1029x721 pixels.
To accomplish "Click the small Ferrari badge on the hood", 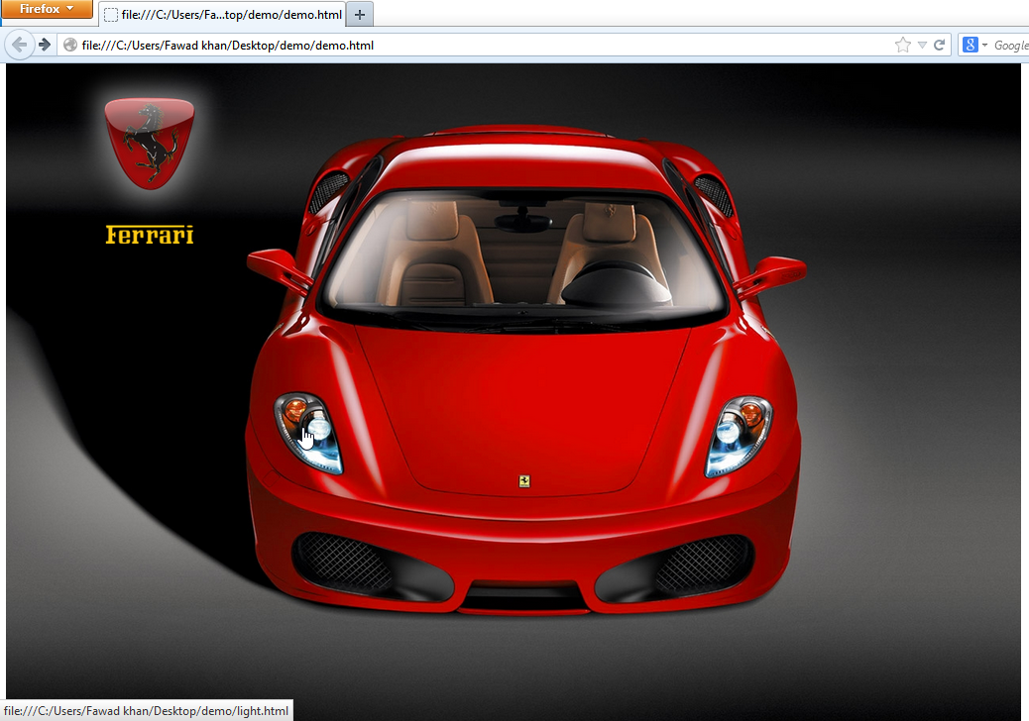I will (x=524, y=481).
